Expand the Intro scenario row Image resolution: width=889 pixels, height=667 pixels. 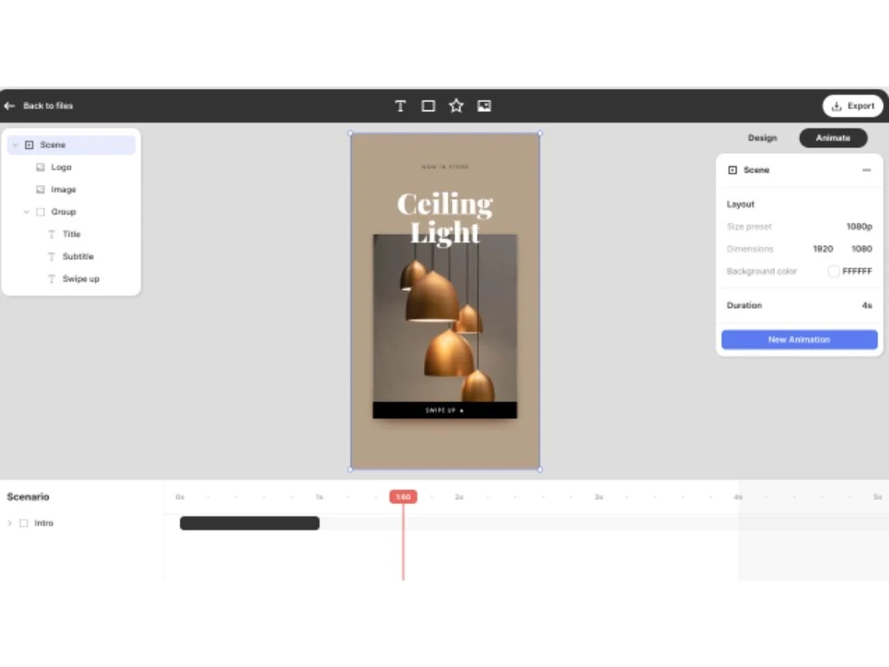(x=10, y=523)
